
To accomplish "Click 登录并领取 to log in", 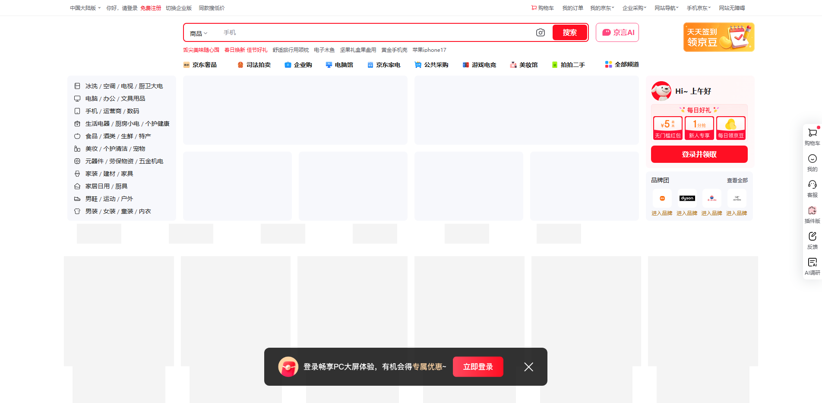I will click(699, 154).
